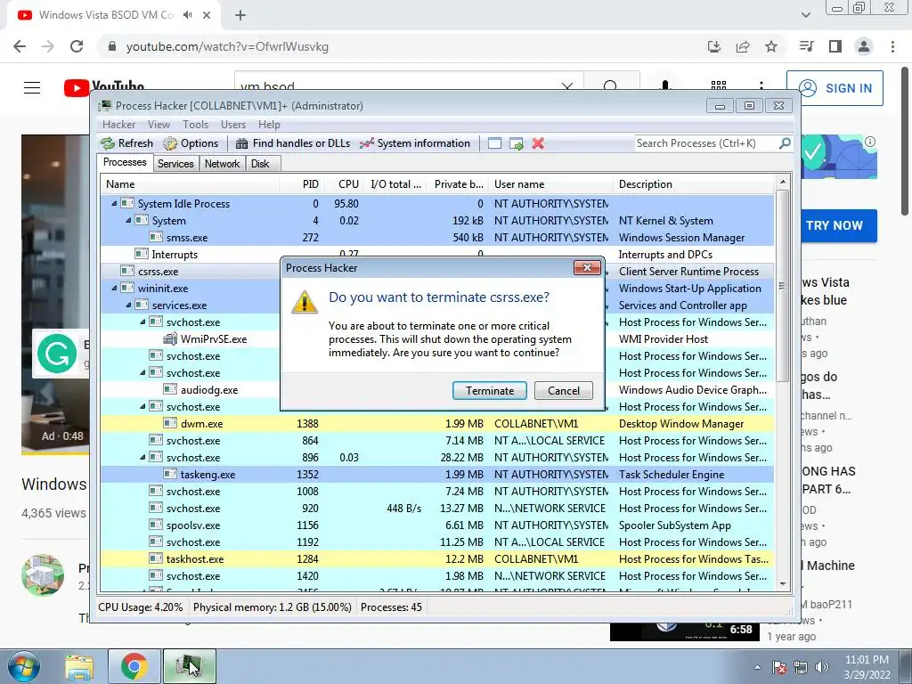Viewport: 912px width, 684px height.
Task: Open the View menu
Action: coord(159,125)
